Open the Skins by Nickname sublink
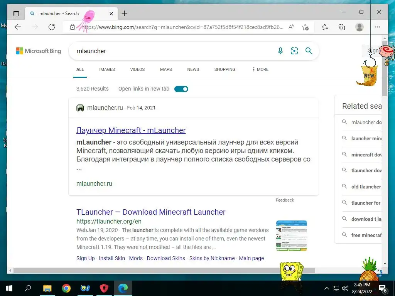This screenshot has width=395, height=296. click(212, 258)
